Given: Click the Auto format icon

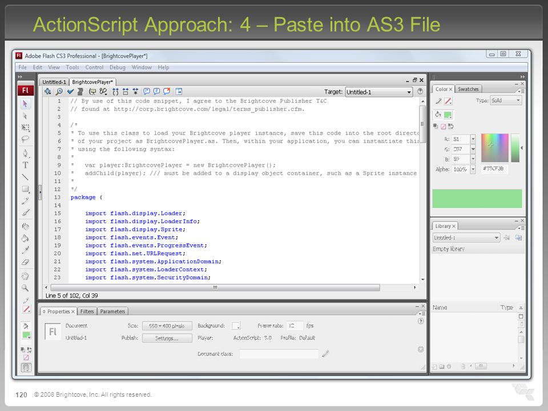Looking at the screenshot, I should point(80,91).
